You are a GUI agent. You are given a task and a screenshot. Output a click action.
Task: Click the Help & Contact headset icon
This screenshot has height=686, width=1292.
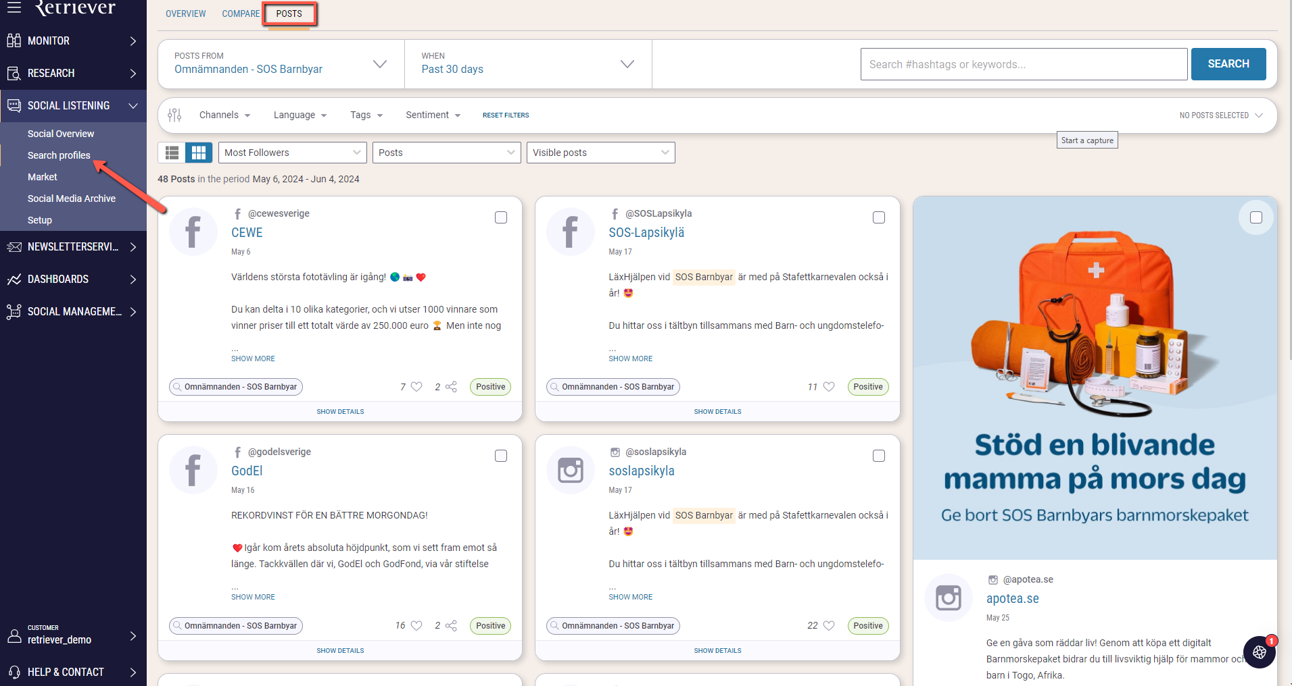[14, 672]
